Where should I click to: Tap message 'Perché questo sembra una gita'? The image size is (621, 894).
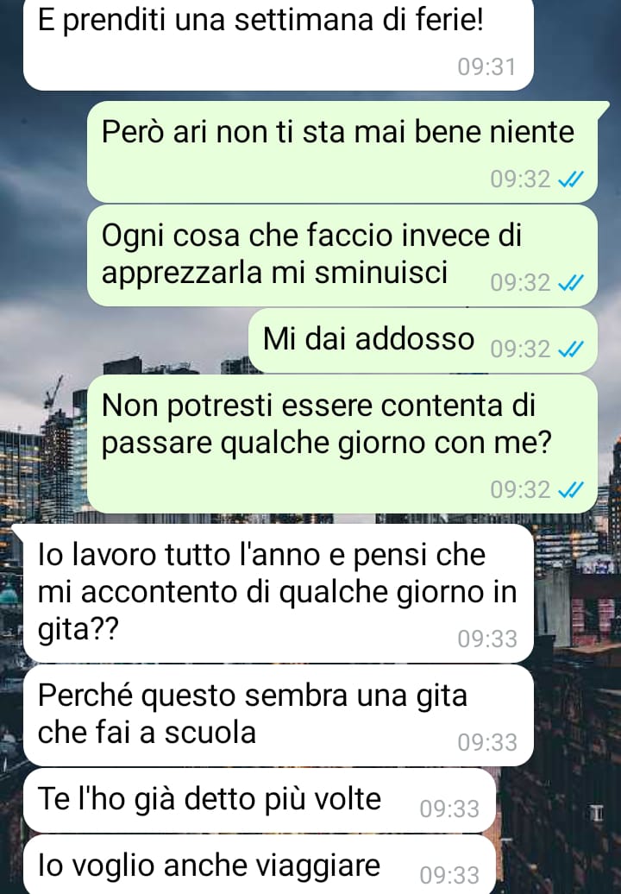tap(278, 715)
